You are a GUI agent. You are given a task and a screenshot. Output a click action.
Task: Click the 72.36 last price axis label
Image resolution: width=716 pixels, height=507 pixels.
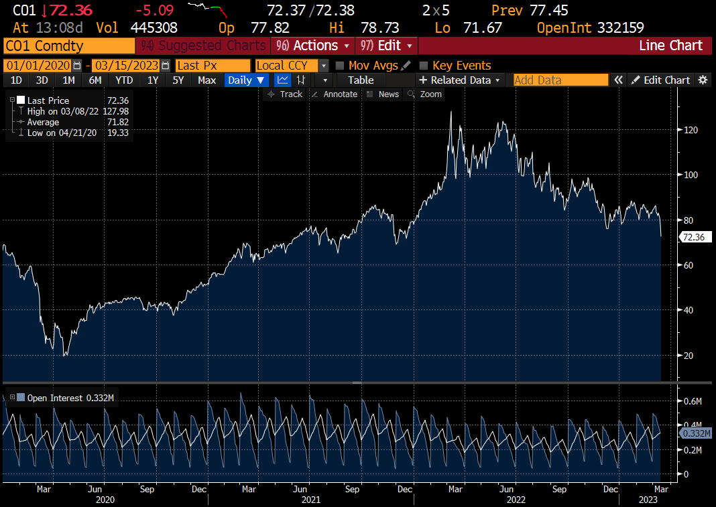(x=694, y=237)
